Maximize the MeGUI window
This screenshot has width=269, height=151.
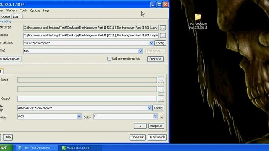[x=159, y=5]
